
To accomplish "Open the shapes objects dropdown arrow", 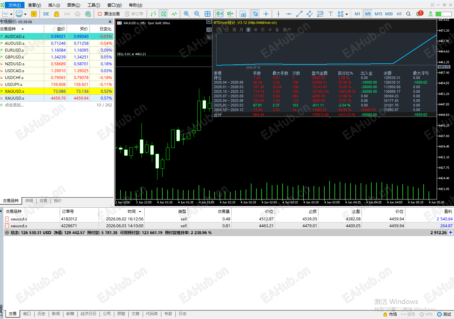I will [347, 14].
